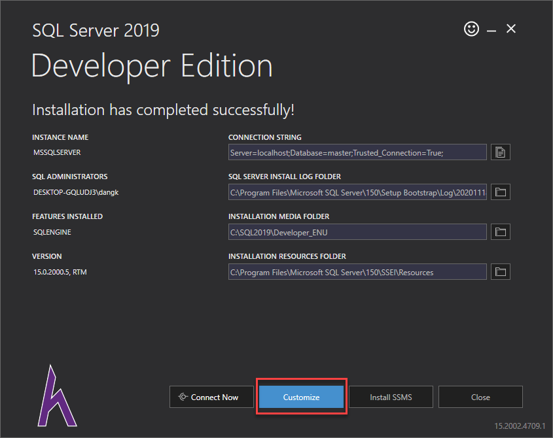Copy the connection string with the document icon
Image resolution: width=553 pixels, height=438 pixels.
501,152
